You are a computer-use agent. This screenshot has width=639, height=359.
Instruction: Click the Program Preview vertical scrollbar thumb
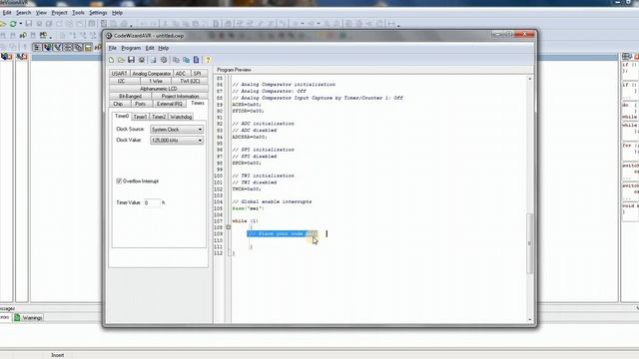click(530, 243)
